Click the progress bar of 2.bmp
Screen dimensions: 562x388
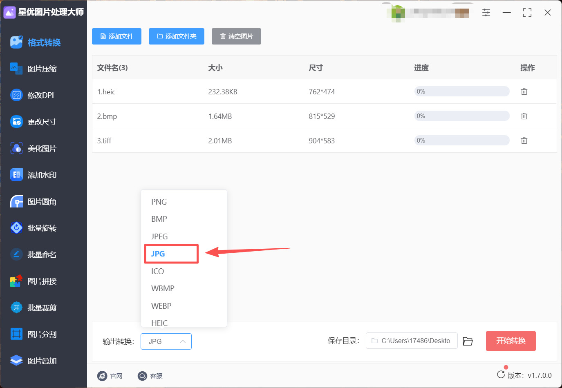click(462, 116)
